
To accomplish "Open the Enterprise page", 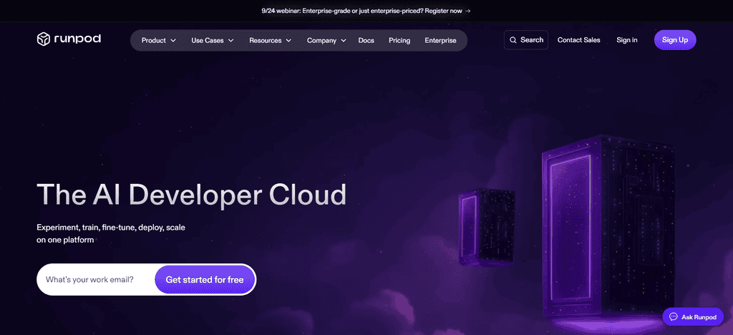I will click(440, 41).
